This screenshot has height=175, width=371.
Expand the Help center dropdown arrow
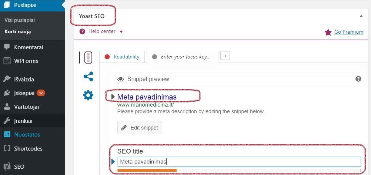[x=121, y=32]
